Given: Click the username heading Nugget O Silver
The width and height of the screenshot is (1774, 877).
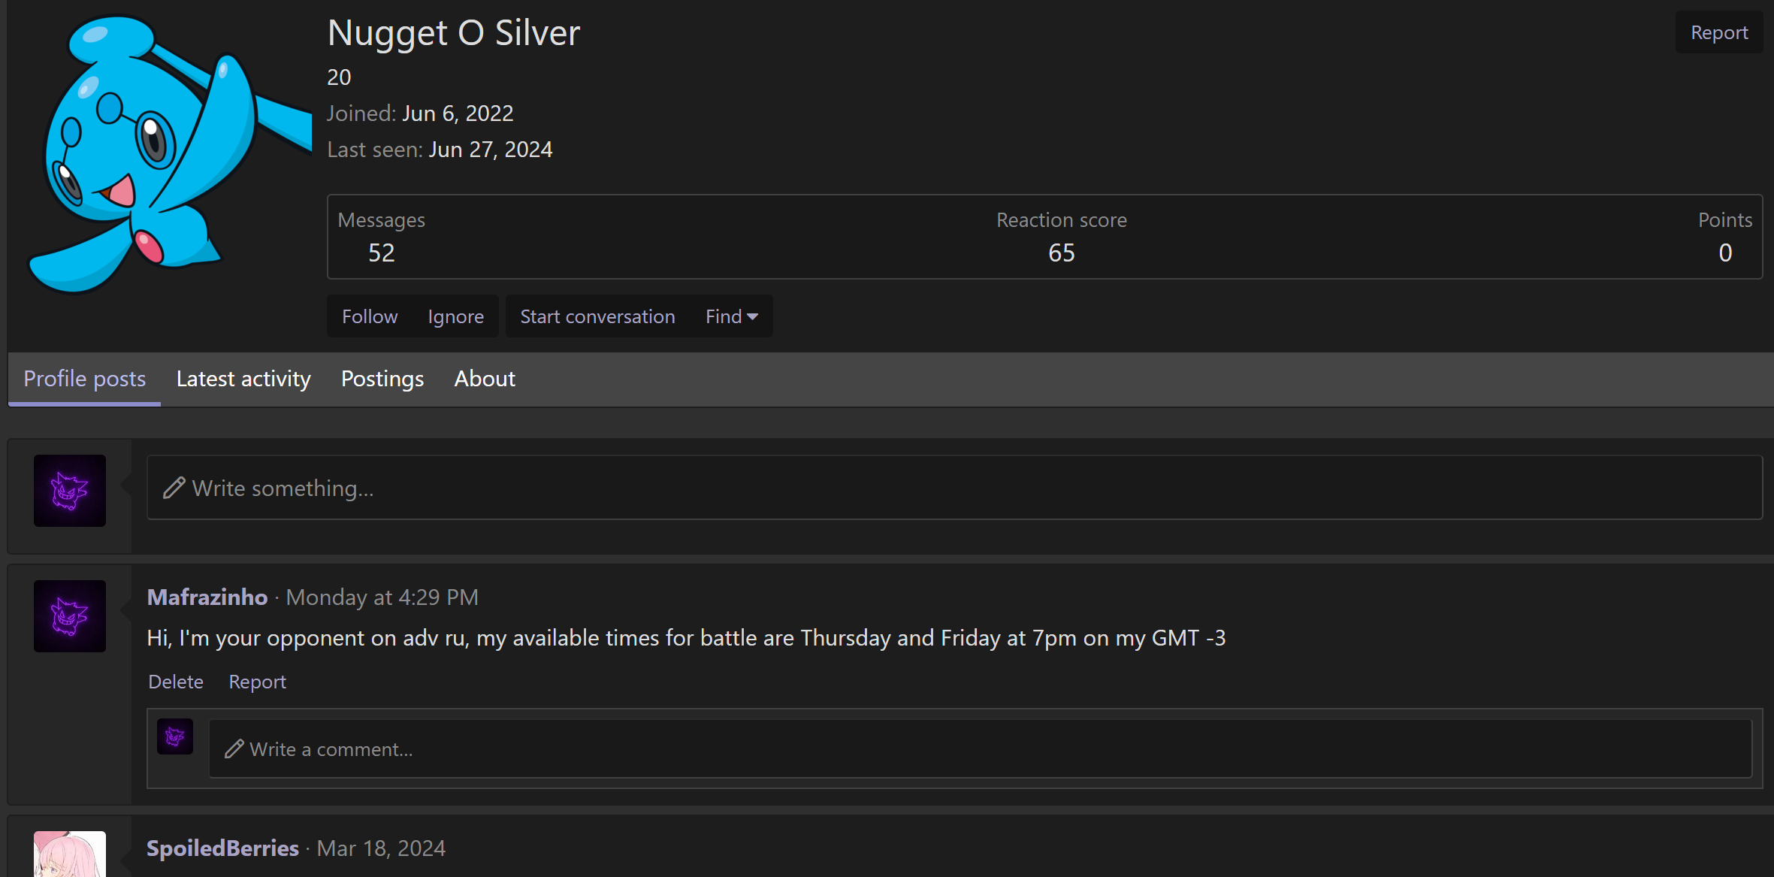Looking at the screenshot, I should coord(454,33).
